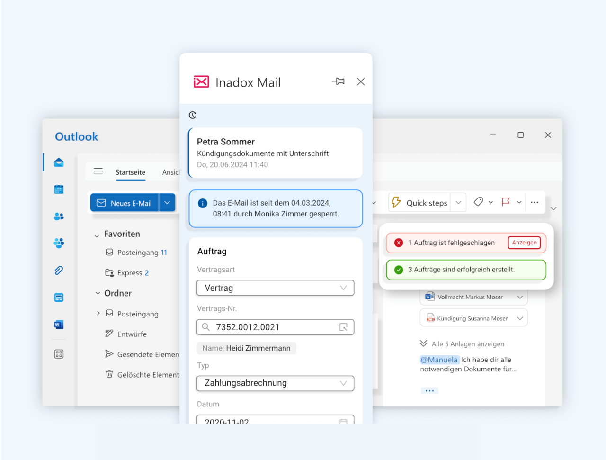Click the Vertrags-Nr. field 7352.0012.0021
This screenshot has height=460, width=606.
click(x=275, y=327)
